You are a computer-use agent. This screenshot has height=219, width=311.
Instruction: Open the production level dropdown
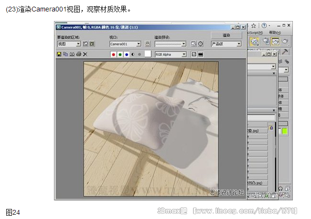tap(226, 44)
